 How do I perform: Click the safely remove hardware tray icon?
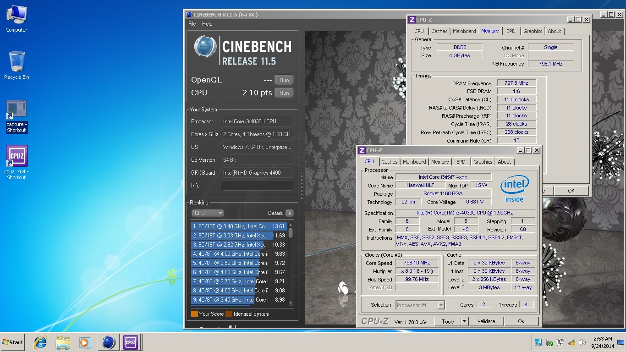(549, 342)
